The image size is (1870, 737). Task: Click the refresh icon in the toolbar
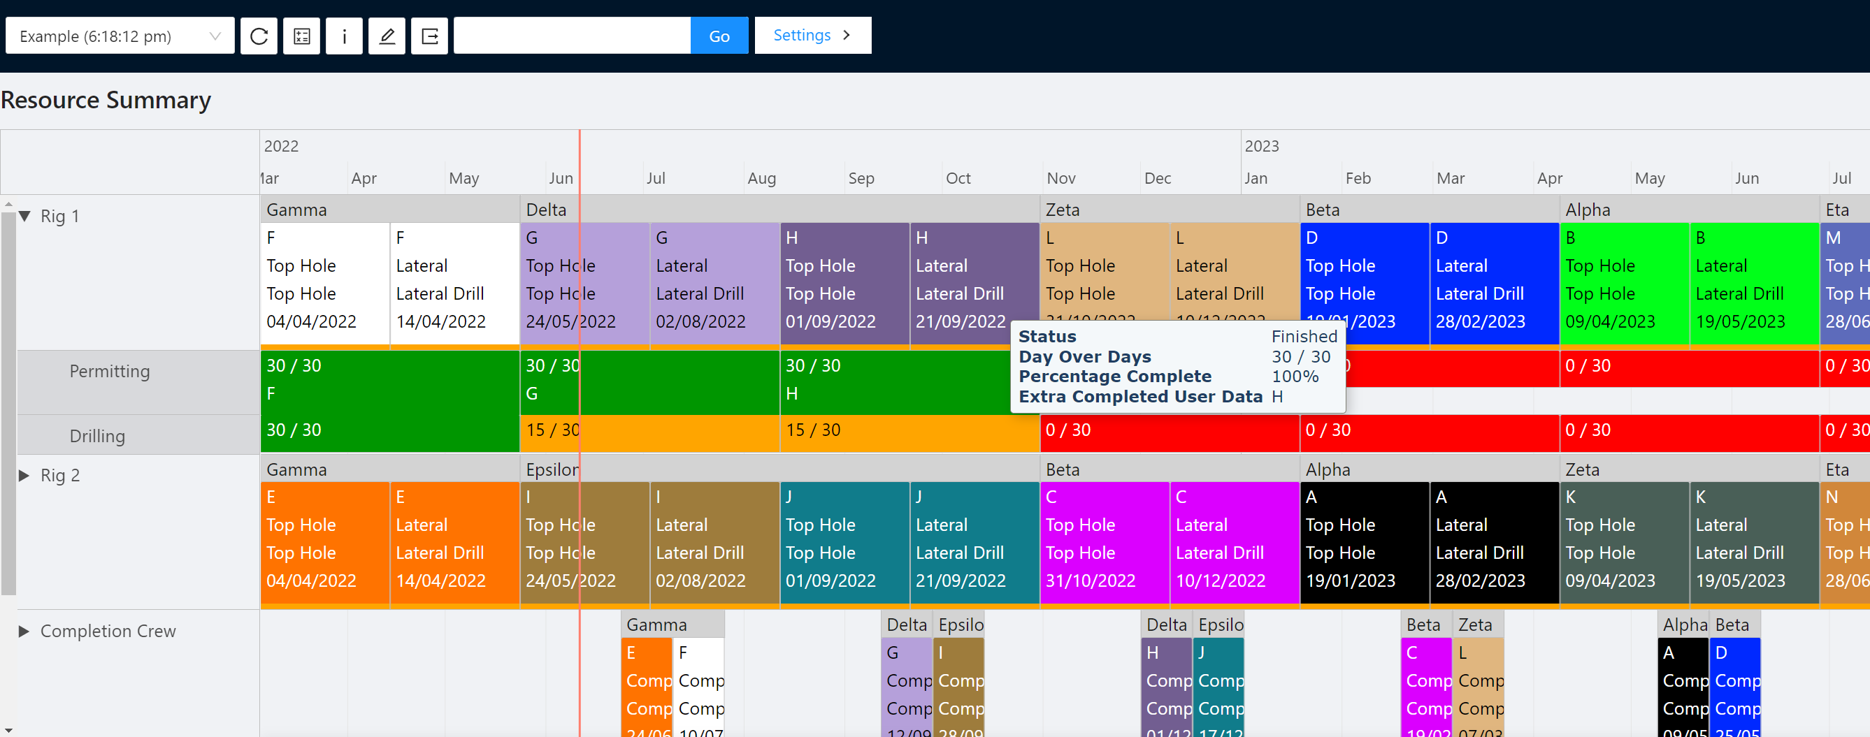pos(259,36)
